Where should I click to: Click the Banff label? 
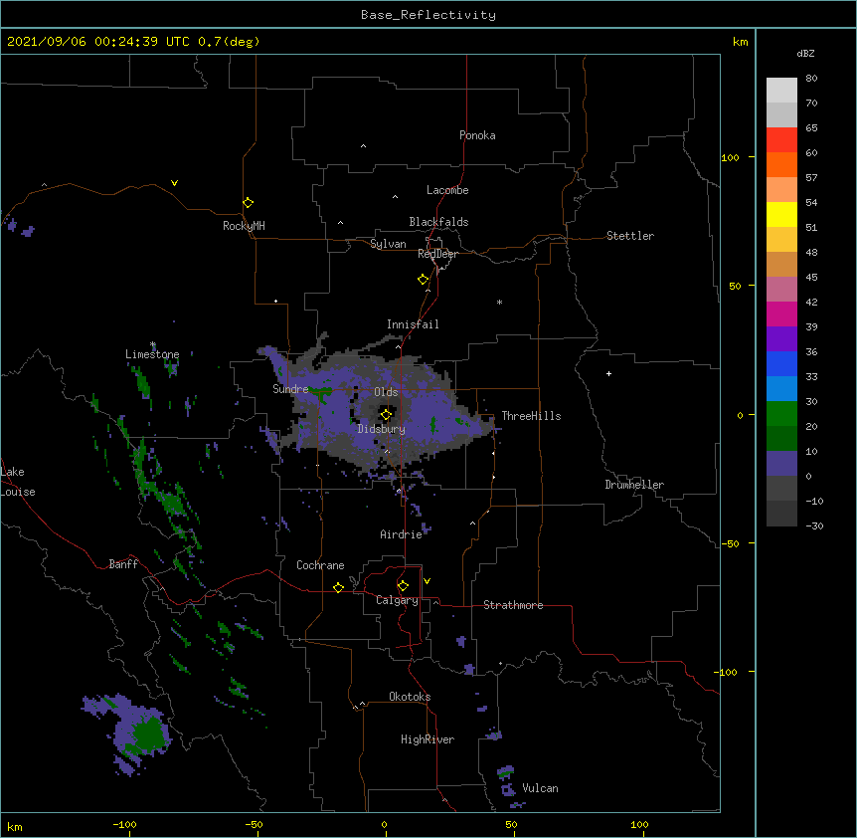[123, 564]
